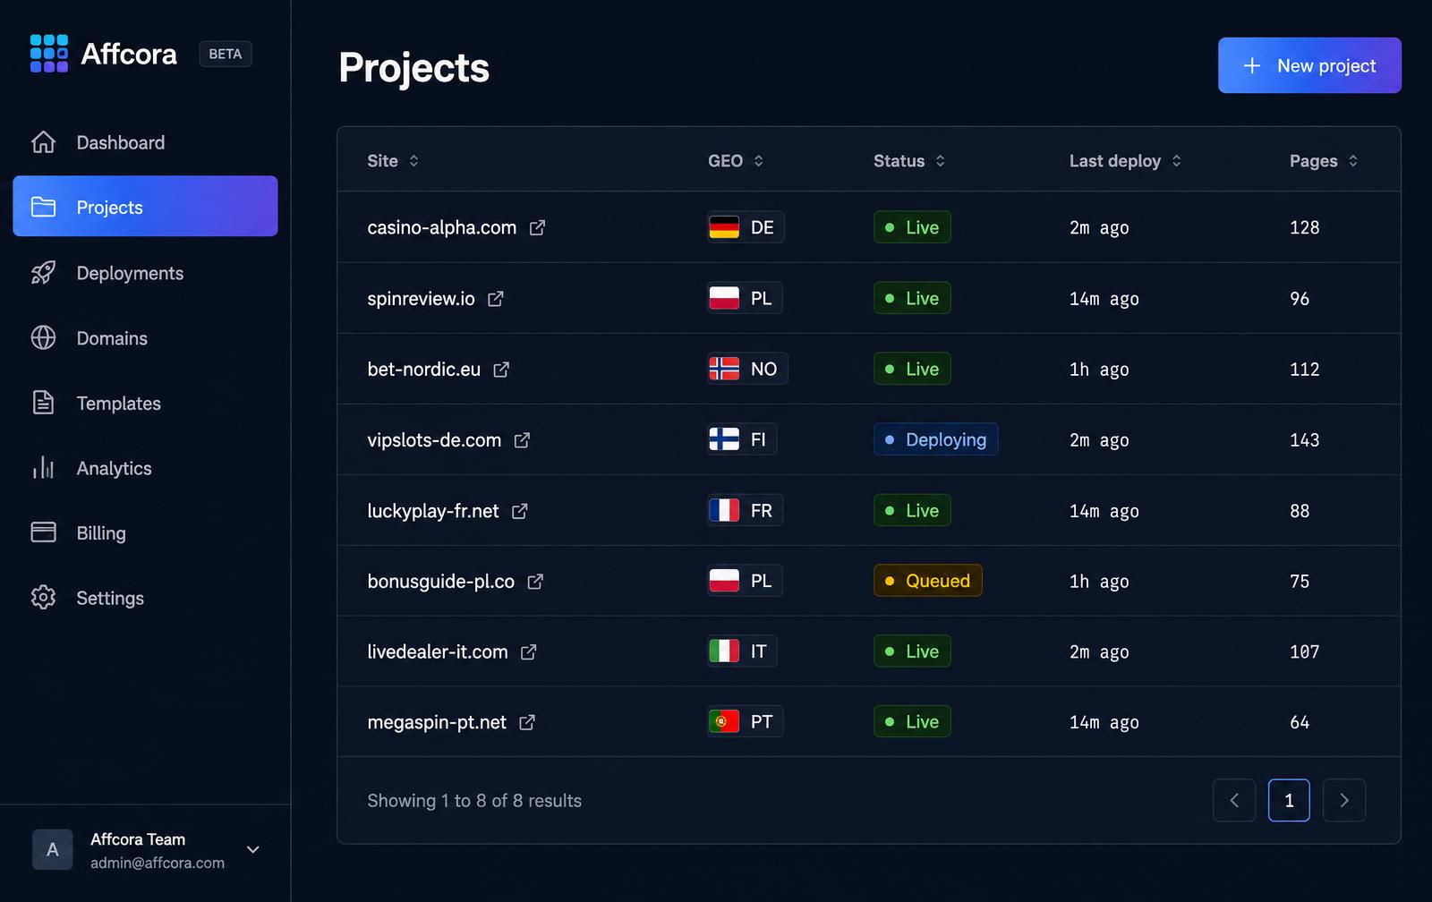Create a New project
Screen dimensions: 1432x902
1309,65
